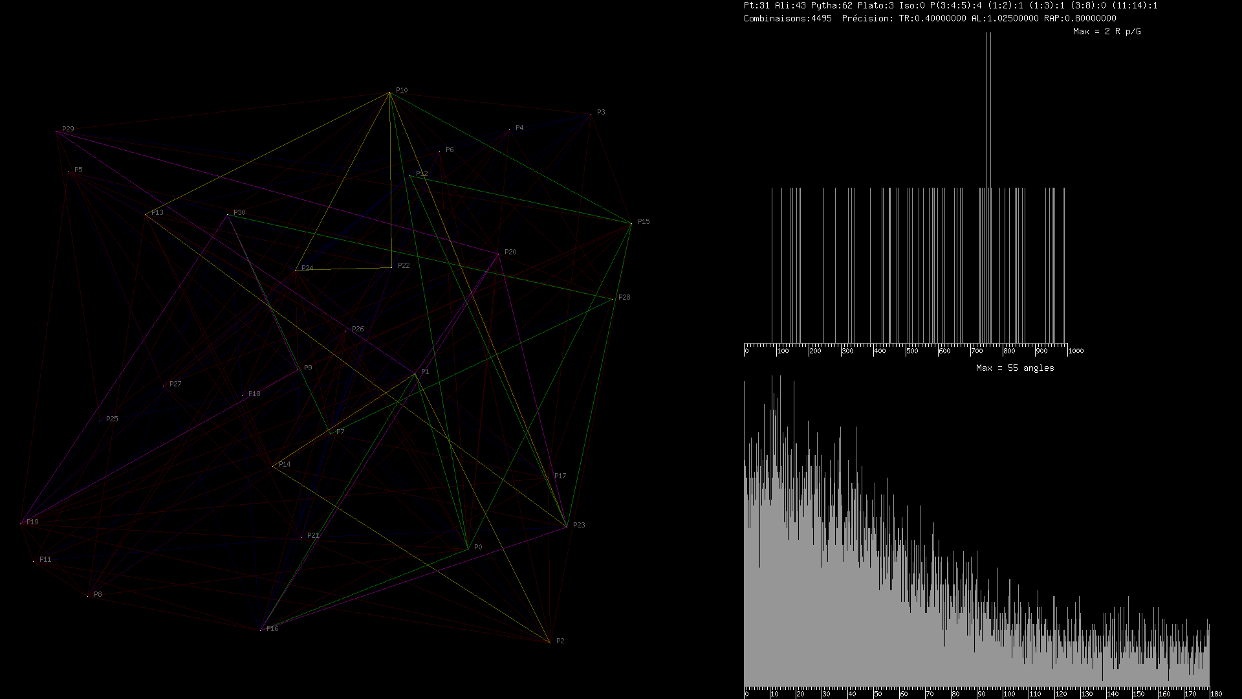Select point P15 on the right edge

pyautogui.click(x=631, y=223)
